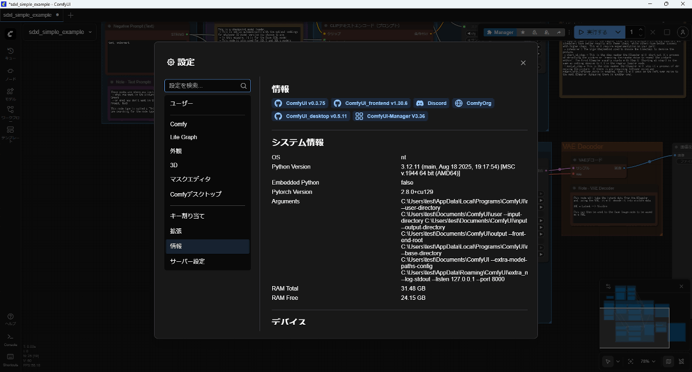
Task: Click the Discord badge link
Action: pyautogui.click(x=431, y=103)
